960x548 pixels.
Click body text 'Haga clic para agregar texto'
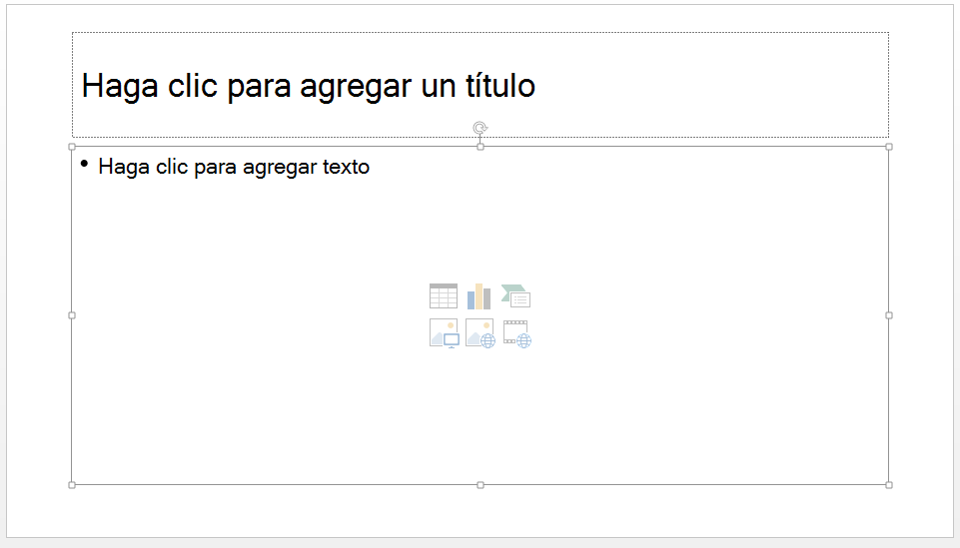pyautogui.click(x=234, y=167)
